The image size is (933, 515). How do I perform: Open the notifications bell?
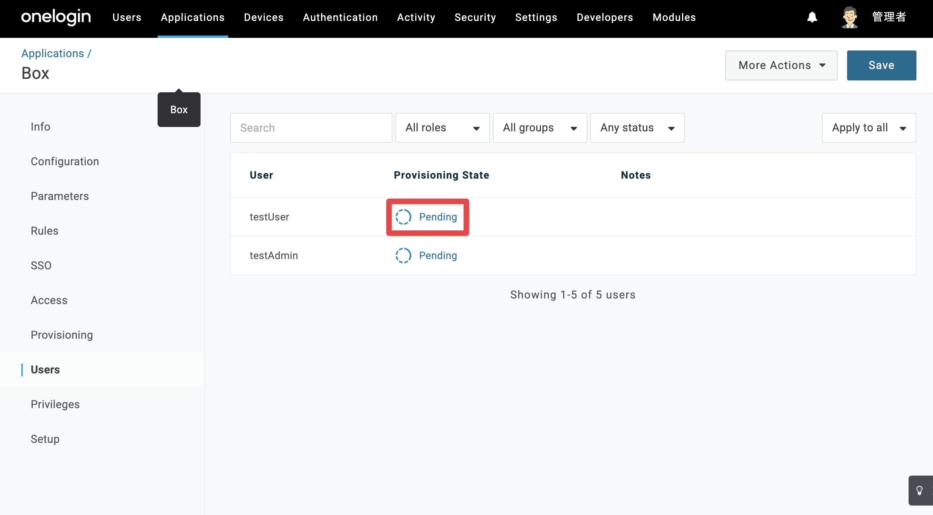pyautogui.click(x=812, y=17)
